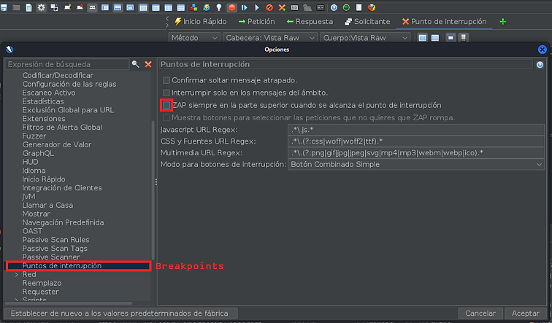552x323 pixels.
Task: Click horizontal scrollbar under options tree
Action: point(69,303)
